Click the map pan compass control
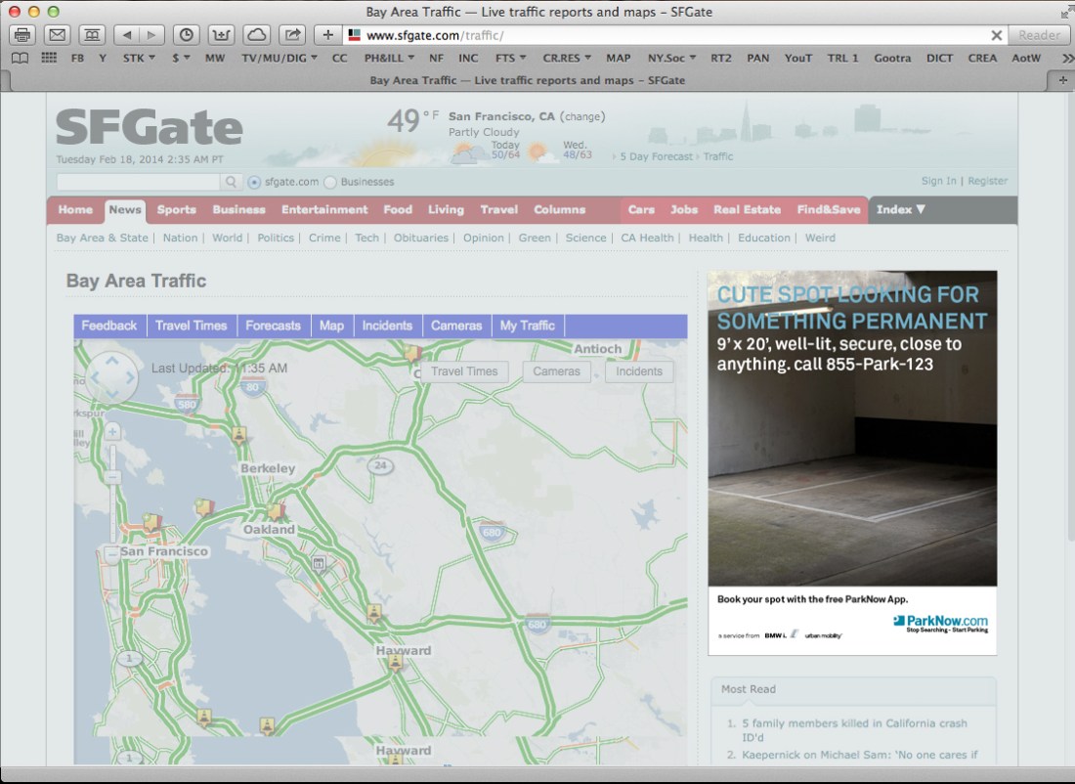 (x=111, y=377)
